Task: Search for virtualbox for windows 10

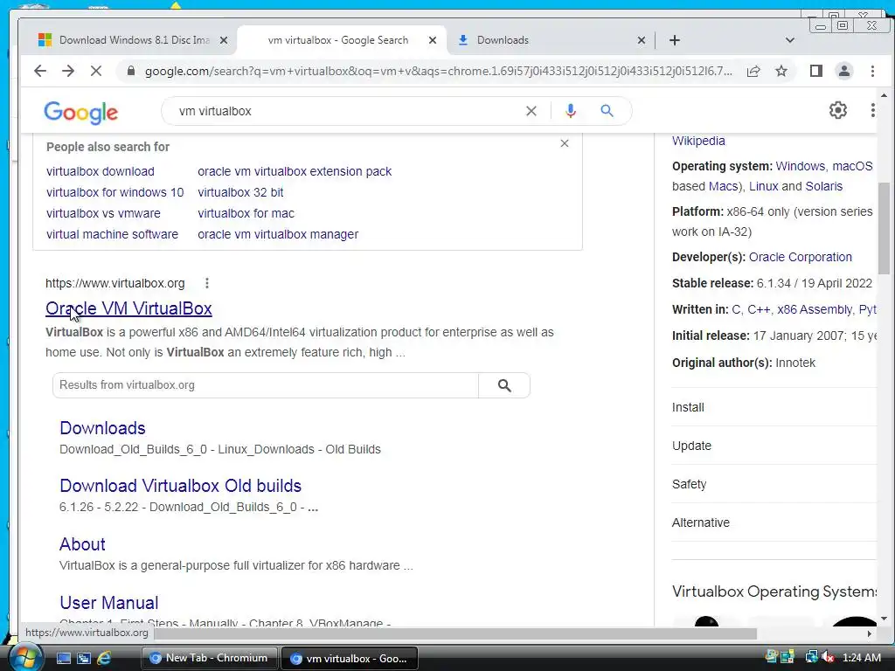Action: tap(114, 192)
